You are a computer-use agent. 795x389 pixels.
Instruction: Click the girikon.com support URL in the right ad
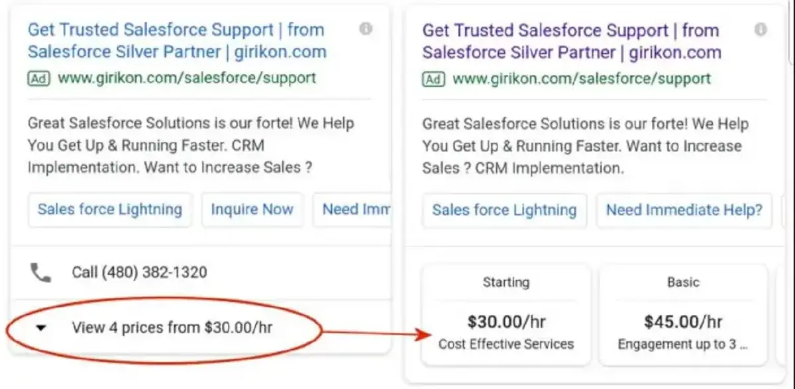(581, 79)
